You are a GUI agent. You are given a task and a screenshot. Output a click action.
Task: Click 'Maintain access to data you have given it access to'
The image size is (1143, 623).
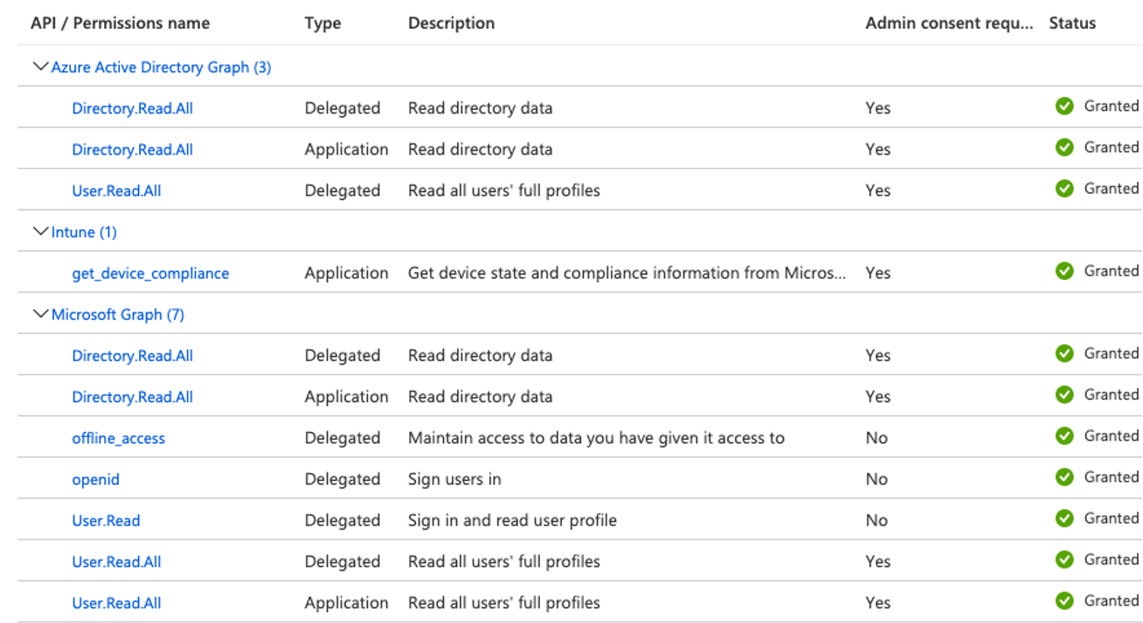pyautogui.click(x=596, y=438)
